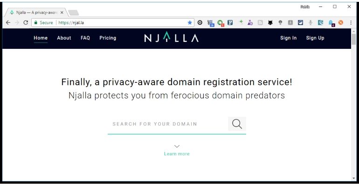The width and height of the screenshot is (359, 186).
Task: Click the microphone extension icon
Action: 311,22
